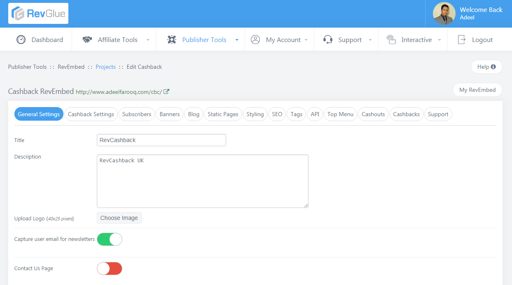The image size is (512, 285).
Task: Switch to the Tags tab
Action: pos(297,114)
